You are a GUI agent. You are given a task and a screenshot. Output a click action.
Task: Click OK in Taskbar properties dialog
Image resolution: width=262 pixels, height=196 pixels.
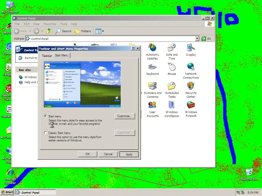[88, 154]
